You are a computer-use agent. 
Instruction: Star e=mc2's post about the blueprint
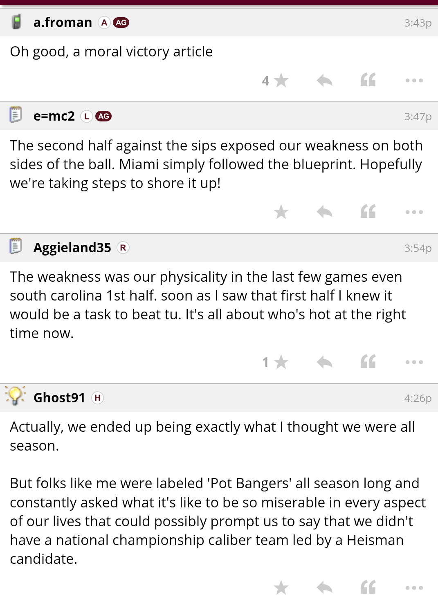281,212
